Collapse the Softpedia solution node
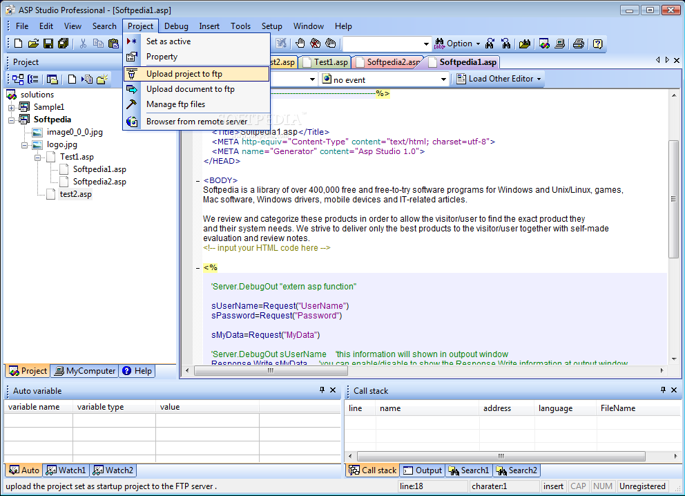 [x=11, y=120]
